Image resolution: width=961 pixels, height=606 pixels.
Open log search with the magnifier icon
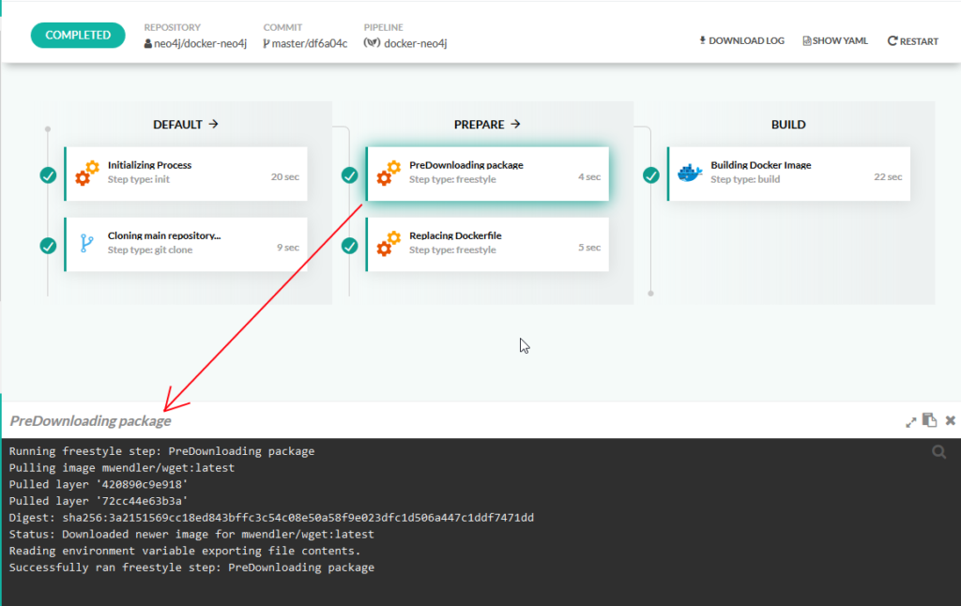[938, 451]
